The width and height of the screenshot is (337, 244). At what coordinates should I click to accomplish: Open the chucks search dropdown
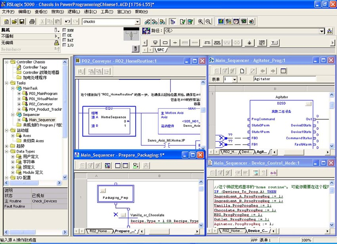coord(137,22)
